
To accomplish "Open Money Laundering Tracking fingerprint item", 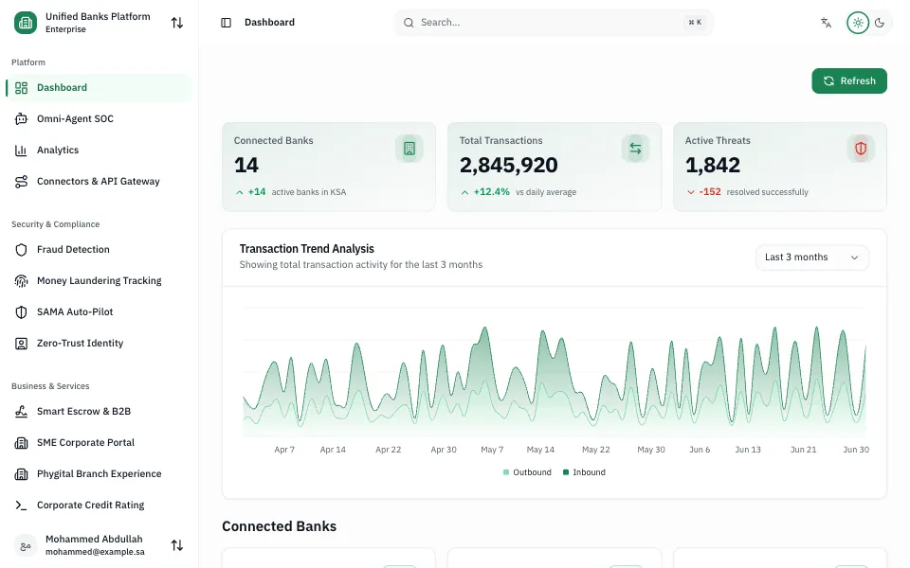I will click(x=100, y=280).
